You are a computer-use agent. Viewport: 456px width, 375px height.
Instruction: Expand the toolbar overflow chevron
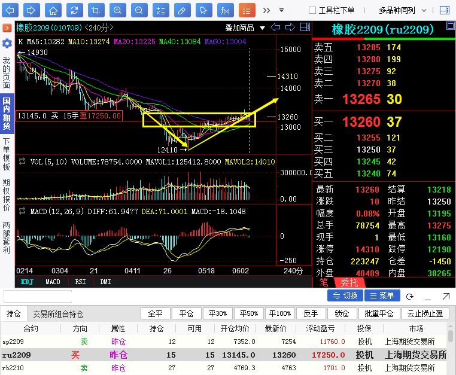coord(266,10)
